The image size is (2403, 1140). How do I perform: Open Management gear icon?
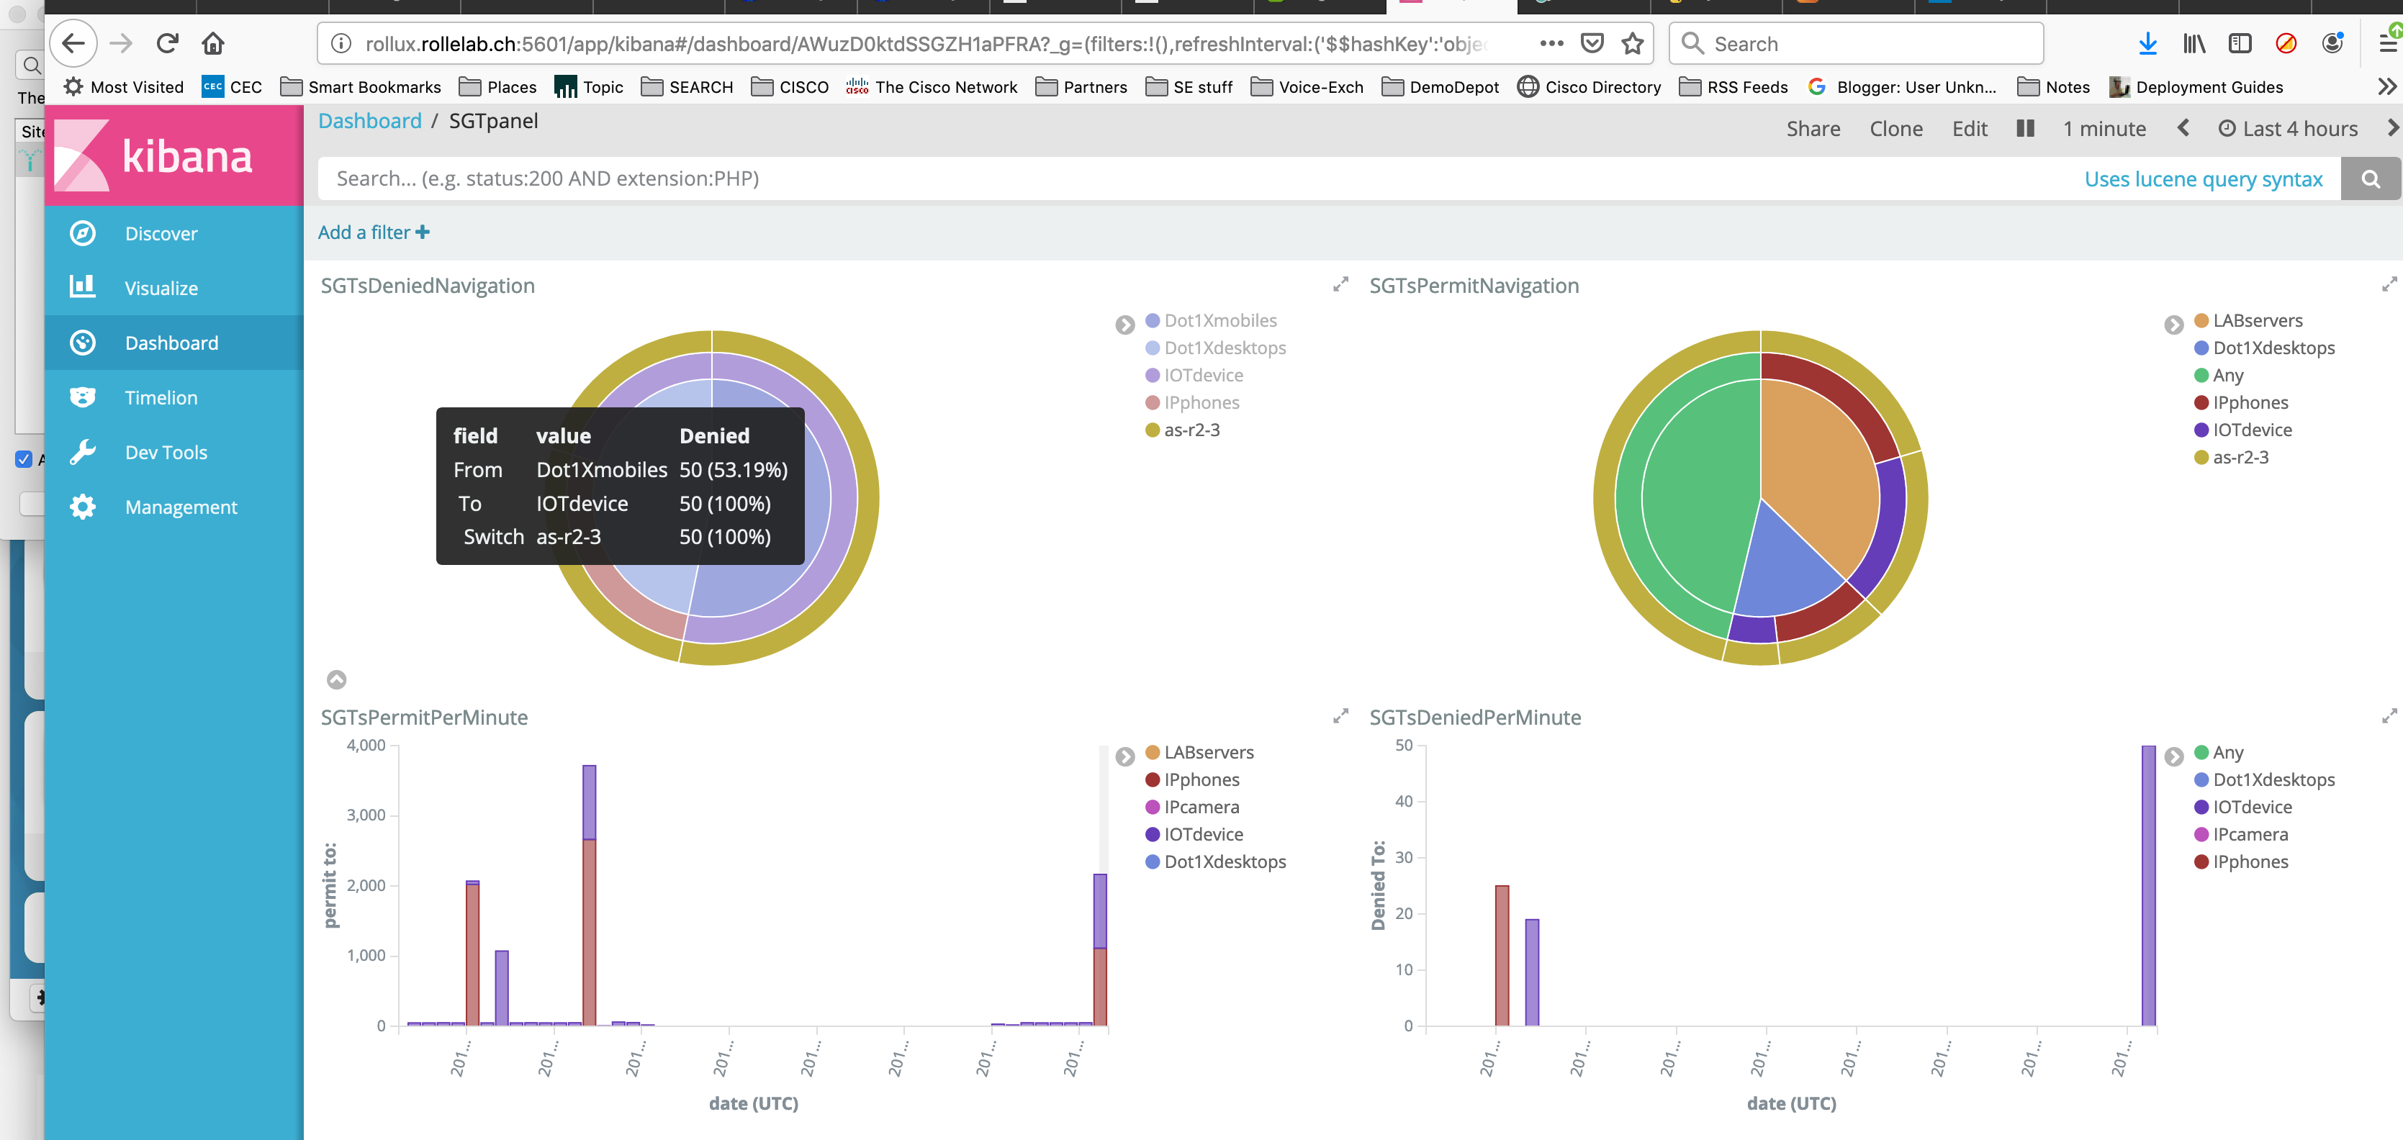point(83,507)
